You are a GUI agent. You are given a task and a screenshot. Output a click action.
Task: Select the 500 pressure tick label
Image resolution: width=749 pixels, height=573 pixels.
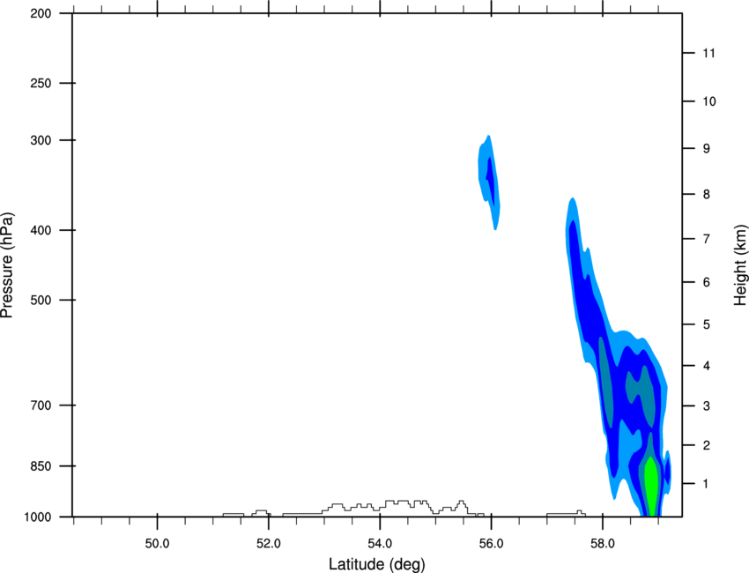tap(41, 300)
